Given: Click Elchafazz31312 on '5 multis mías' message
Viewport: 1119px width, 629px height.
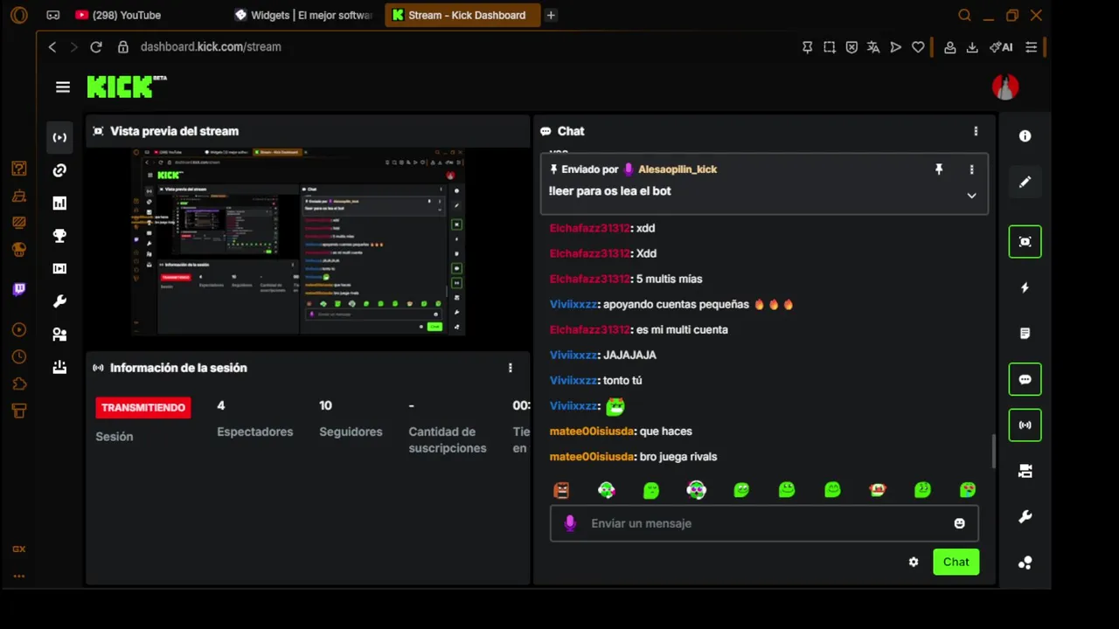Looking at the screenshot, I should (590, 279).
